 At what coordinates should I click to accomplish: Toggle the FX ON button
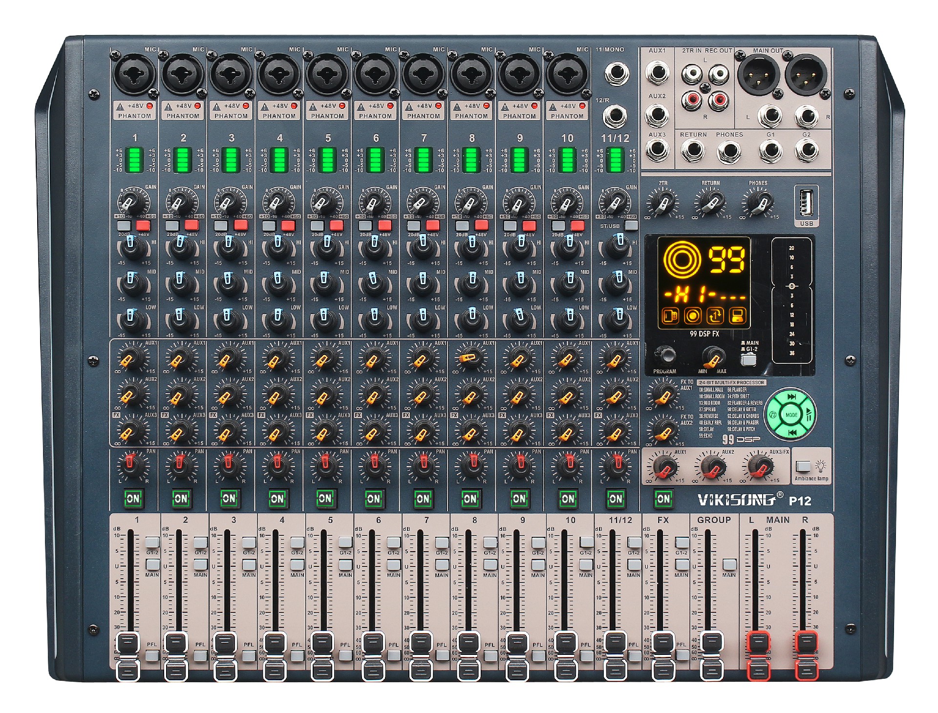pos(663,499)
